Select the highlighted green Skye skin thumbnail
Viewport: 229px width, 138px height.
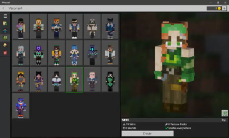pyautogui.click(x=74, y=79)
